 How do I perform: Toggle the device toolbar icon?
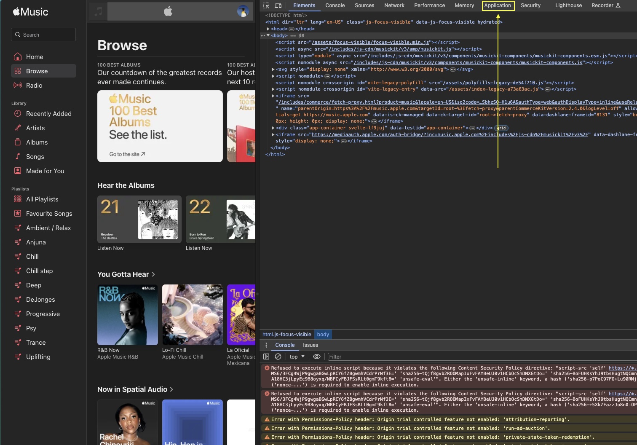278,5
